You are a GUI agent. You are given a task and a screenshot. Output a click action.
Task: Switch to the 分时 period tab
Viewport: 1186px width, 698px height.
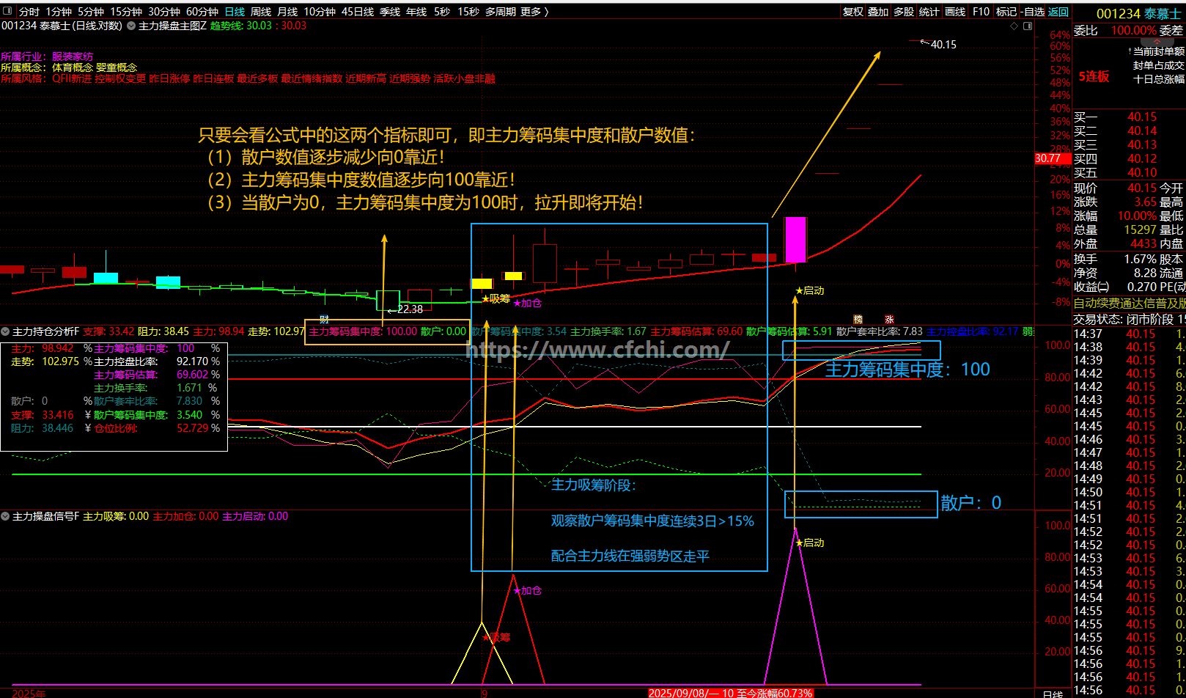29,12
